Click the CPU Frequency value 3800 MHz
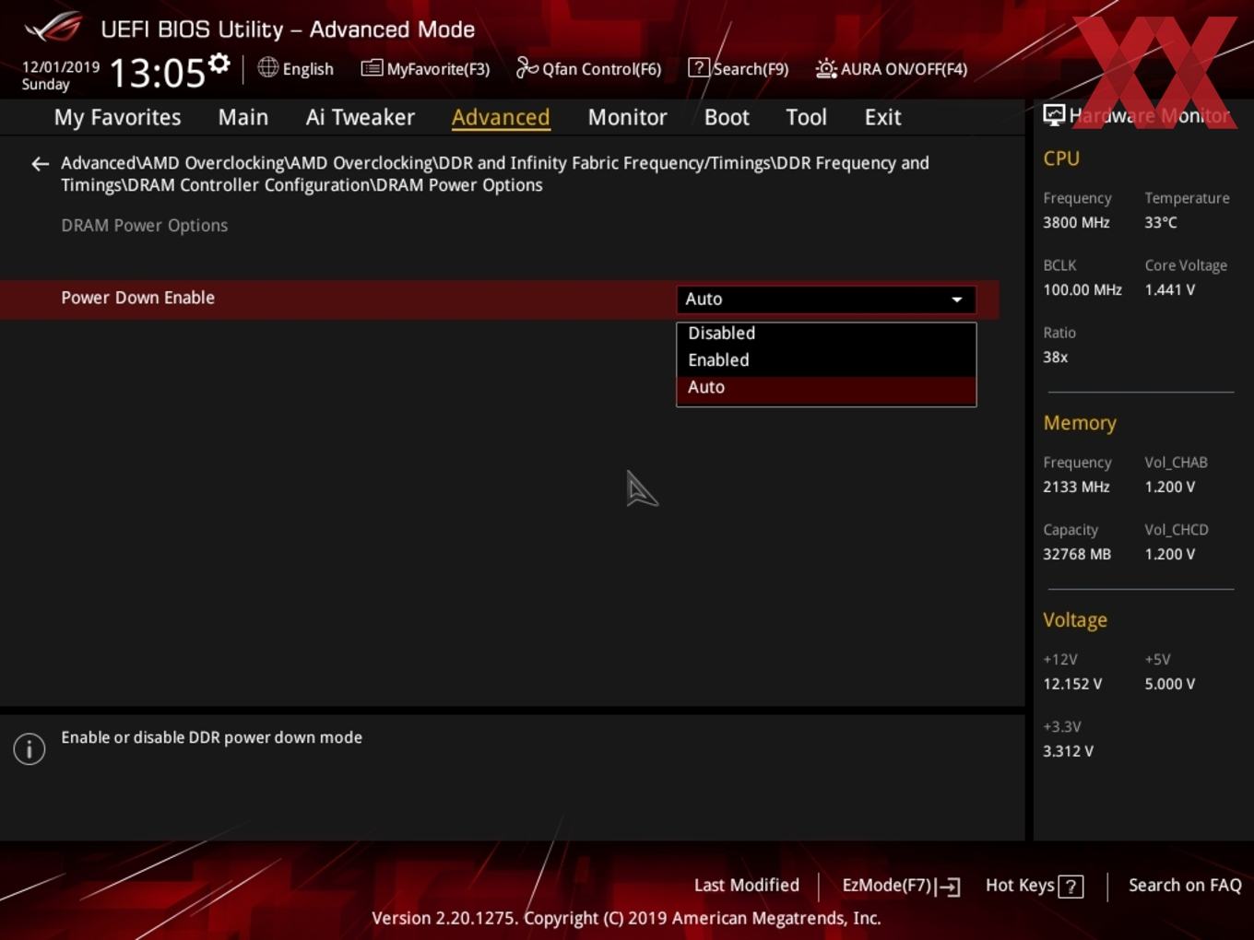The image size is (1254, 940). click(1076, 223)
